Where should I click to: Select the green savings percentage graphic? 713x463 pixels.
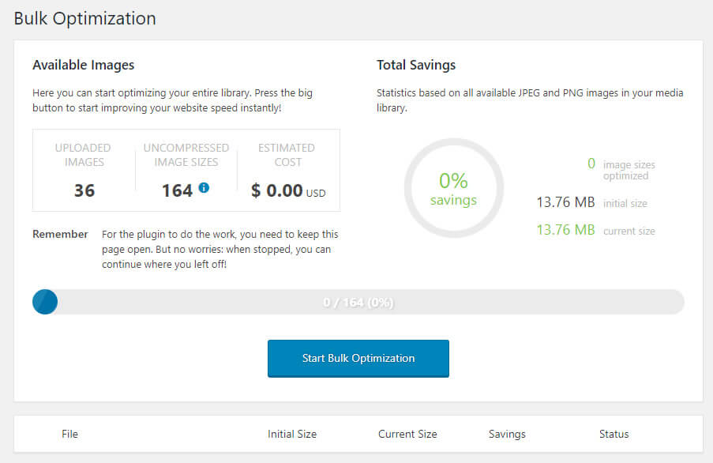(x=454, y=187)
